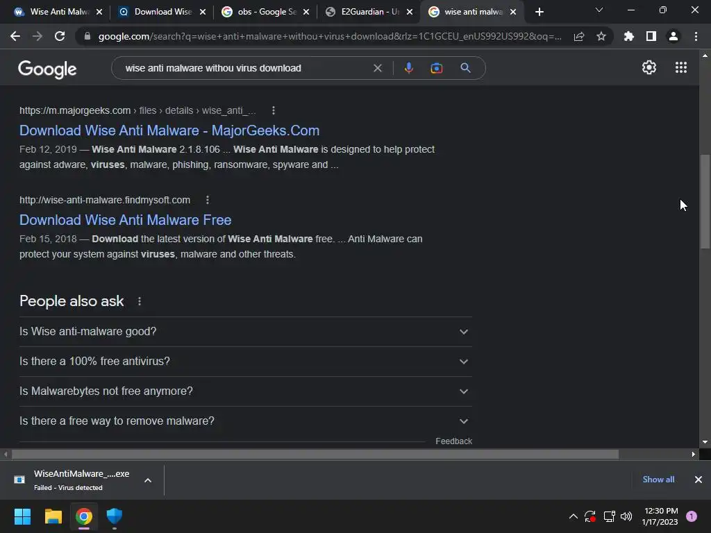Screen dimensions: 711x533
Task: Open options for the findmysoft result
Action: pyautogui.click(x=208, y=200)
